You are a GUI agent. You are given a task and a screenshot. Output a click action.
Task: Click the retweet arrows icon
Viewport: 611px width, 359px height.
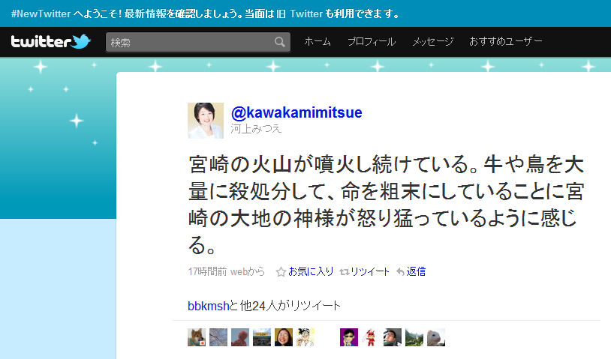[344, 272]
